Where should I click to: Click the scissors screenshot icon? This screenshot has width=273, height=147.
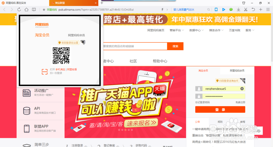(x=246, y=10)
